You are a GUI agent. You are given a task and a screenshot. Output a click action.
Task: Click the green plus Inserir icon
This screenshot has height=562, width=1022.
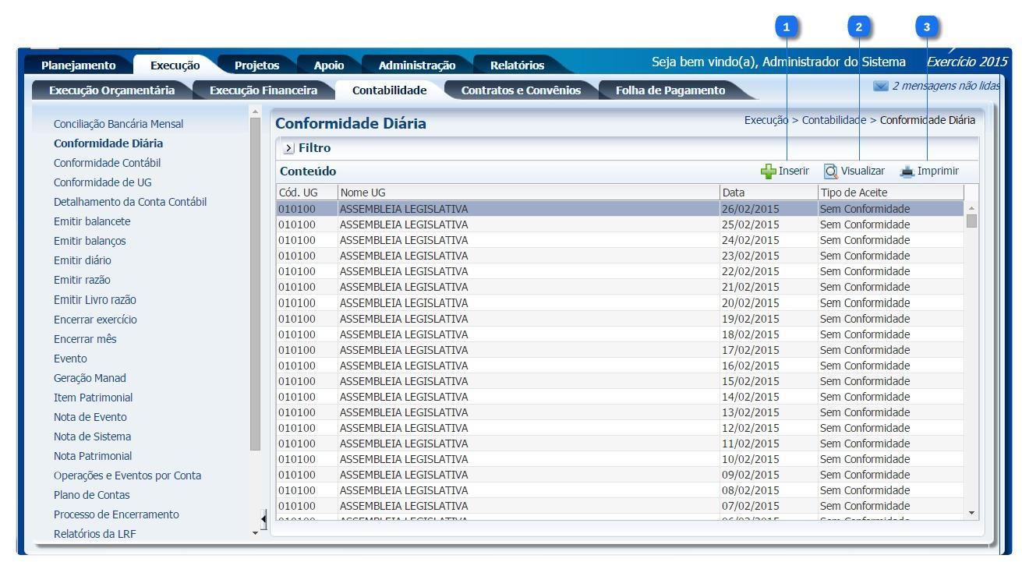pyautogui.click(x=769, y=171)
